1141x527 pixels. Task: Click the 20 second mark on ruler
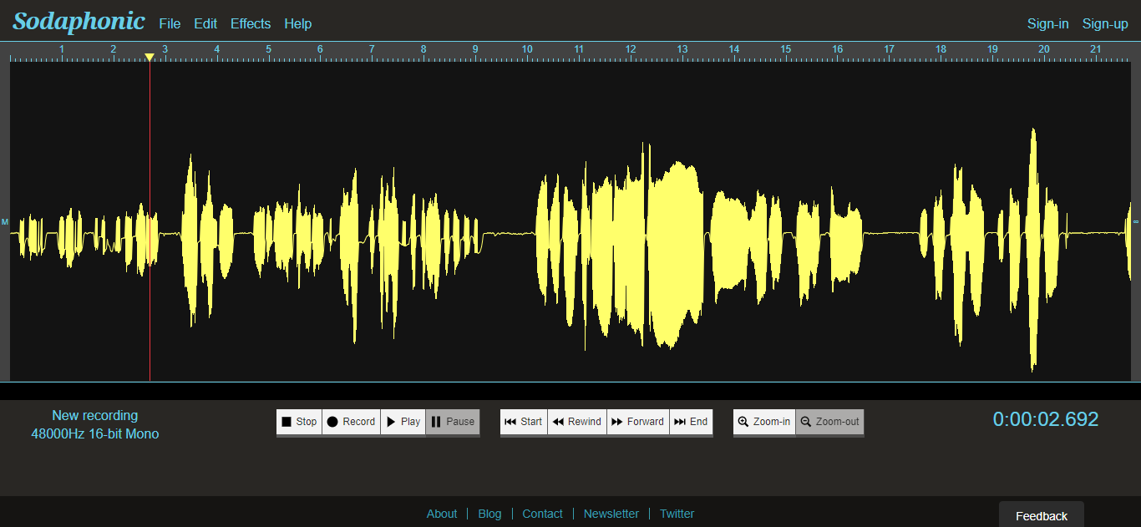[x=1044, y=50]
